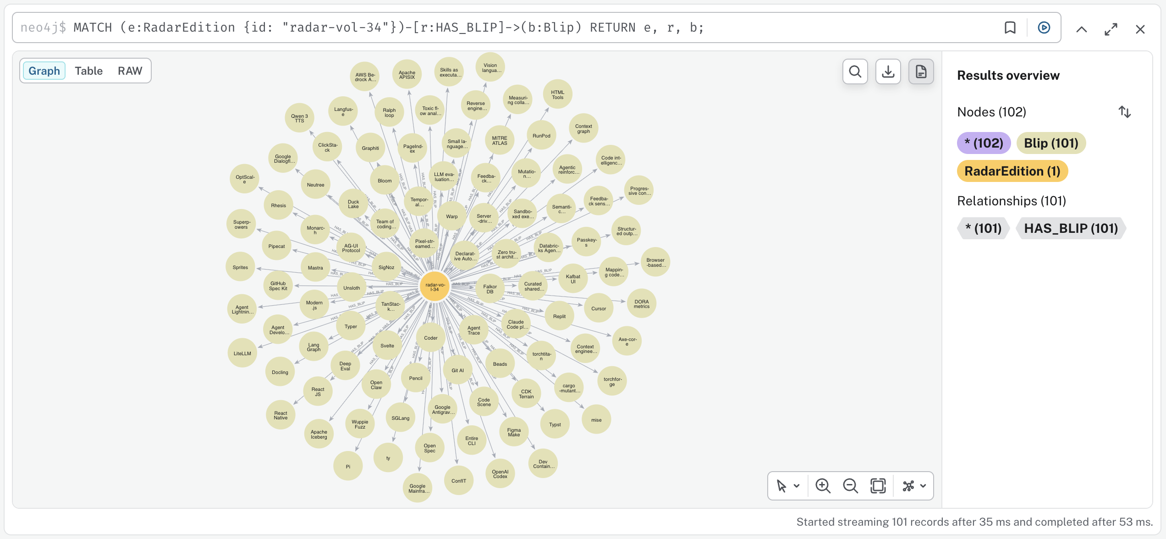Switch to the Graph view tab
This screenshot has height=539, width=1166.
(44, 71)
